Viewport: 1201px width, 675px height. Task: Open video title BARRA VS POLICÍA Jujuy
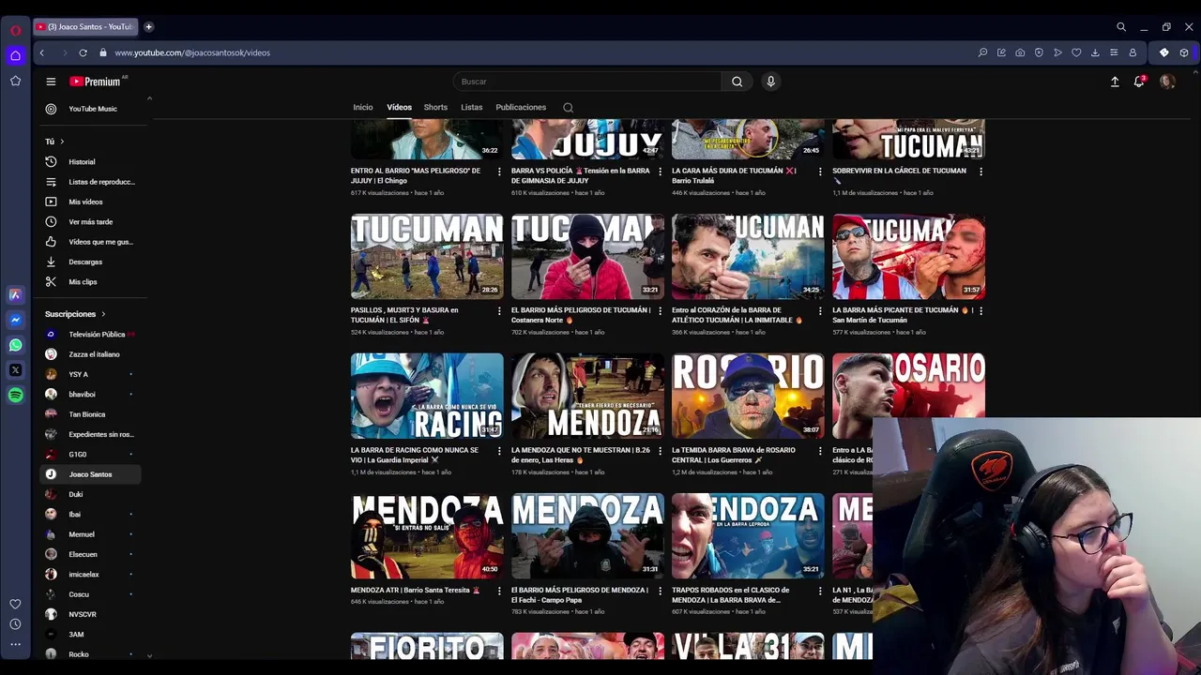[x=580, y=175]
